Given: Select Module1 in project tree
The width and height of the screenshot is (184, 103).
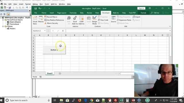Looking at the screenshot, I should point(11,29).
